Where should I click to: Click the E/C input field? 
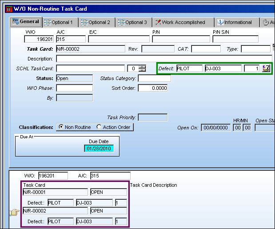pos(119,39)
